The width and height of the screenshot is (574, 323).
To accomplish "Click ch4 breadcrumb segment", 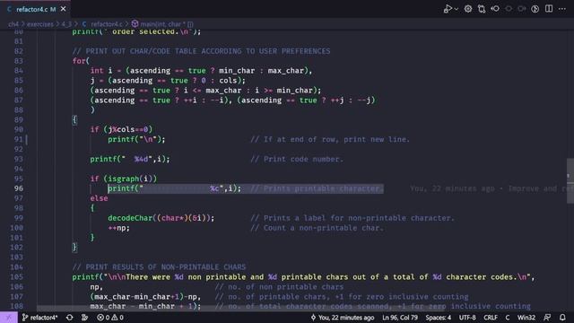I will 13,24.
